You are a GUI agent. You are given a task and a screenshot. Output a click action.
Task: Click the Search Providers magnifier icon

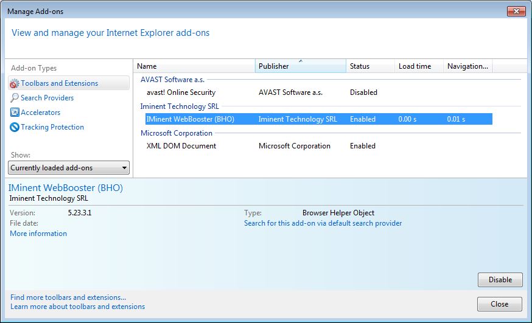pyautogui.click(x=14, y=98)
